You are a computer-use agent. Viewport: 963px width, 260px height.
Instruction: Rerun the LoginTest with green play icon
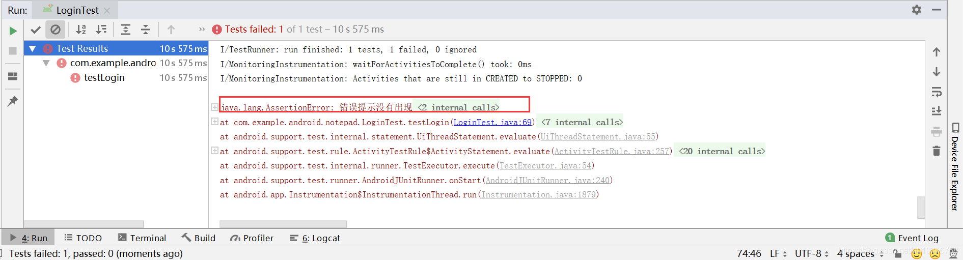pyautogui.click(x=13, y=31)
